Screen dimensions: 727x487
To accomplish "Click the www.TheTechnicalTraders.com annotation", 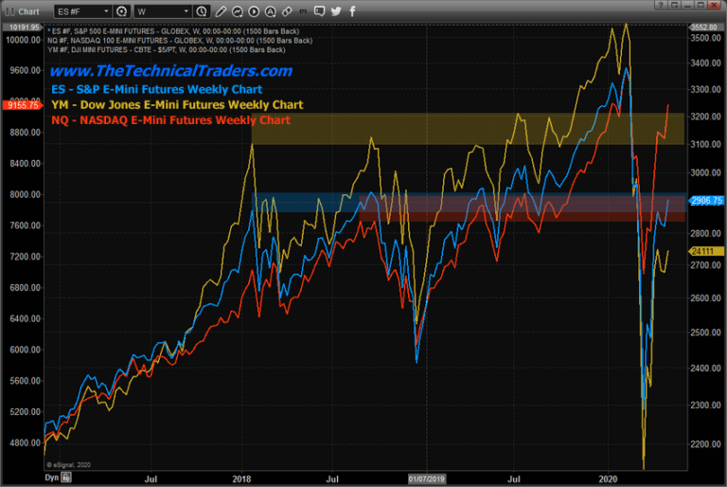I will point(171,70).
